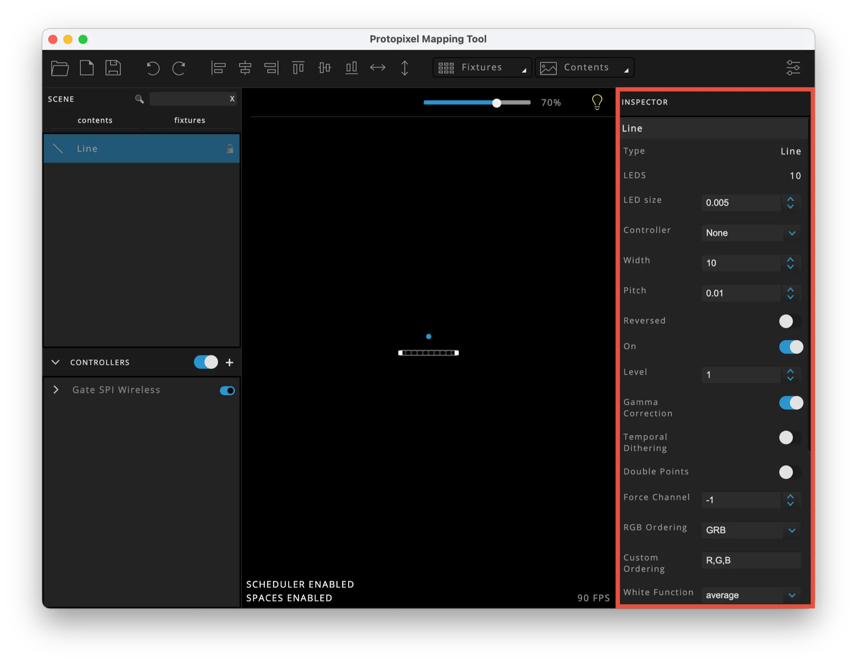
Task: Enable Temporal Dithering
Action: 790,438
